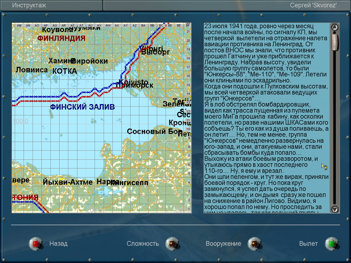Click map grid row number 7

pos(189,156)
